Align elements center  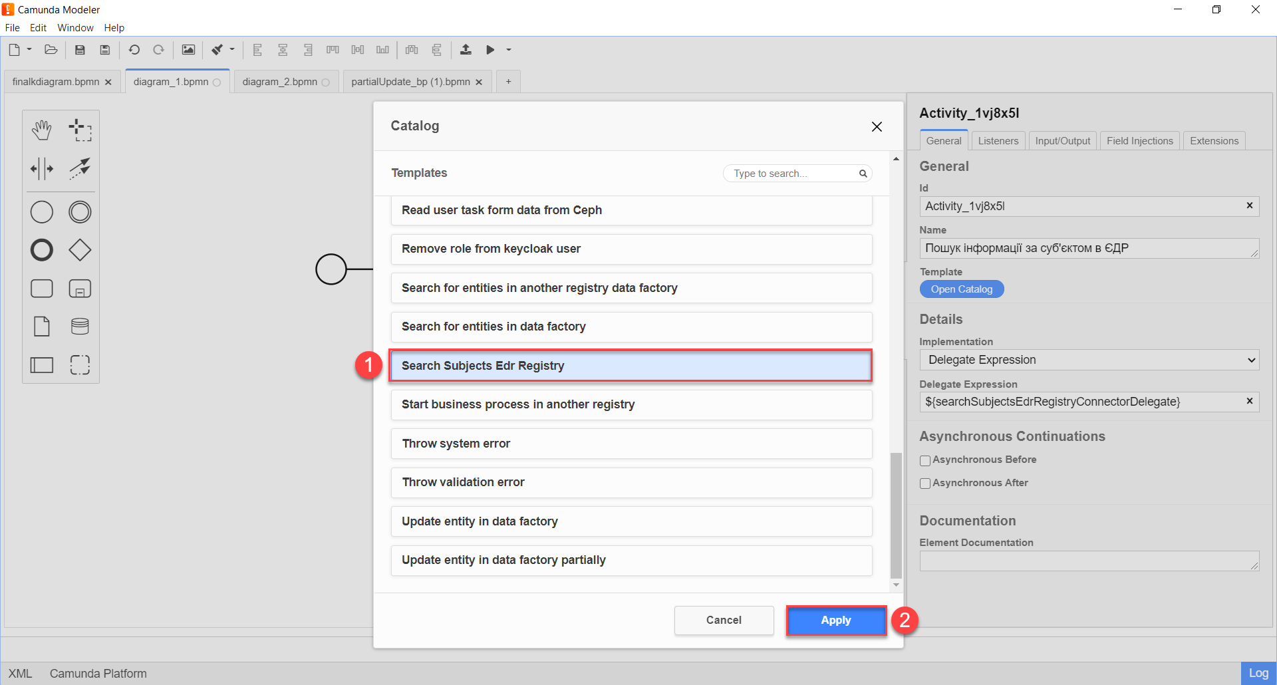point(283,50)
